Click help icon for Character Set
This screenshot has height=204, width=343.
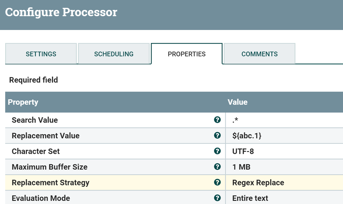(217, 151)
